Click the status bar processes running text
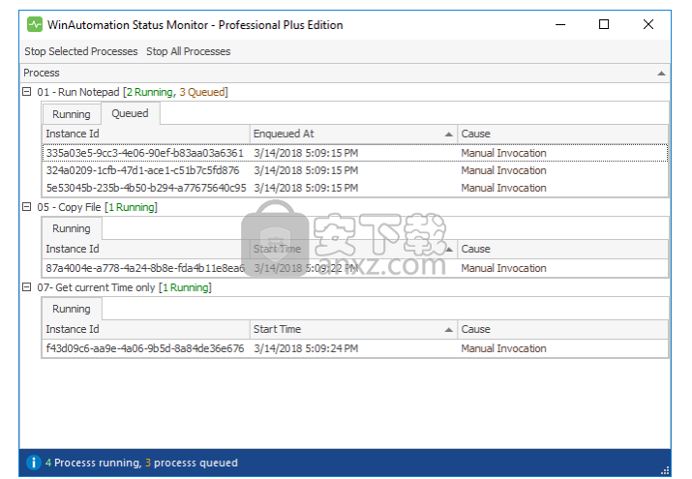 click(141, 463)
